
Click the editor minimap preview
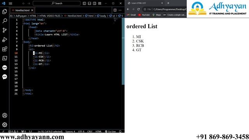[x=116, y=21]
